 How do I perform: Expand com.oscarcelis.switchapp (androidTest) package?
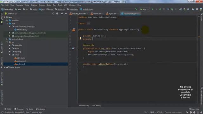point(10,33)
